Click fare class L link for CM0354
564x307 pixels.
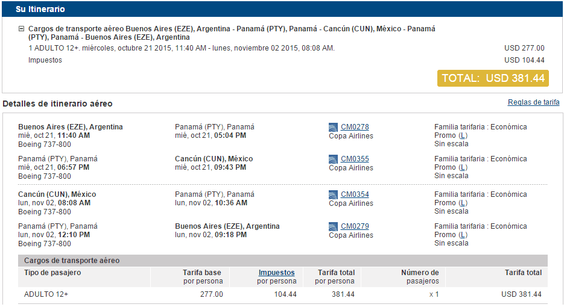(463, 203)
